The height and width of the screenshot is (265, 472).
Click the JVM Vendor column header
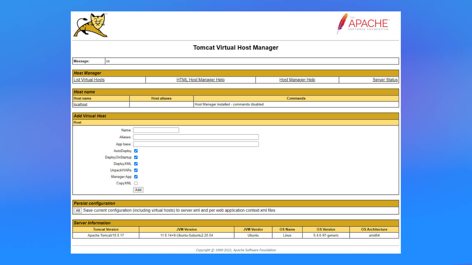click(253, 230)
